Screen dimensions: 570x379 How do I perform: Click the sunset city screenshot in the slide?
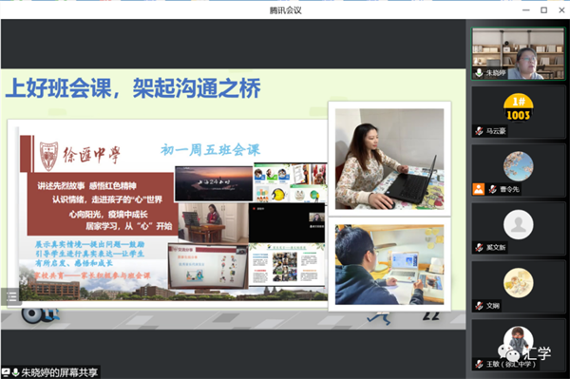214,183
